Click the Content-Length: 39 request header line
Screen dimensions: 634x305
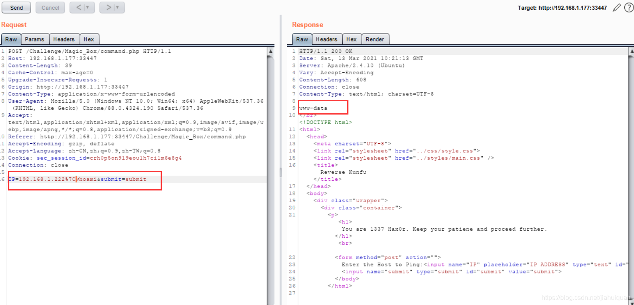40,65
